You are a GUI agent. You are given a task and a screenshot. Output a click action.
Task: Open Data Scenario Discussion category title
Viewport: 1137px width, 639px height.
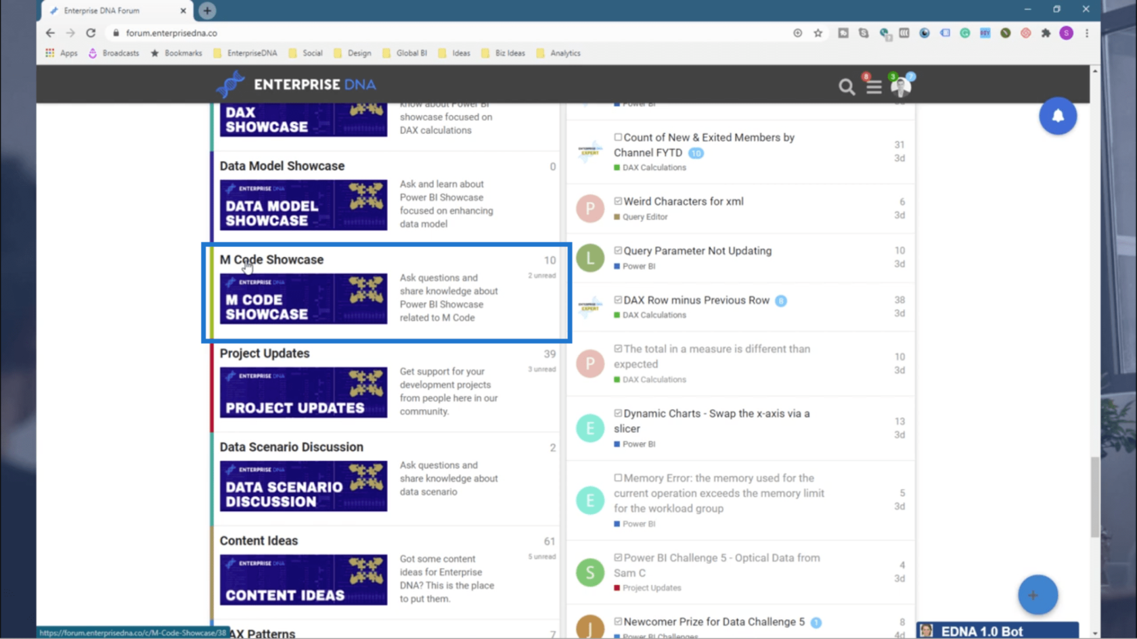291,447
